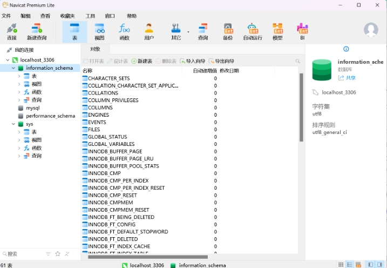Expand Views (视图) under information_schema

(19, 84)
